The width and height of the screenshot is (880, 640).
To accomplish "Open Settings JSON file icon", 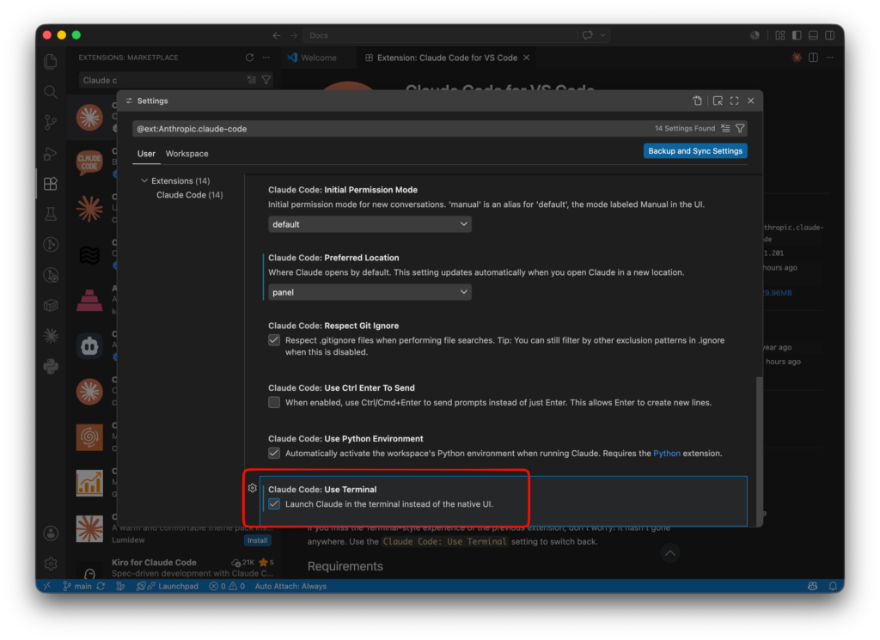I will [x=696, y=101].
